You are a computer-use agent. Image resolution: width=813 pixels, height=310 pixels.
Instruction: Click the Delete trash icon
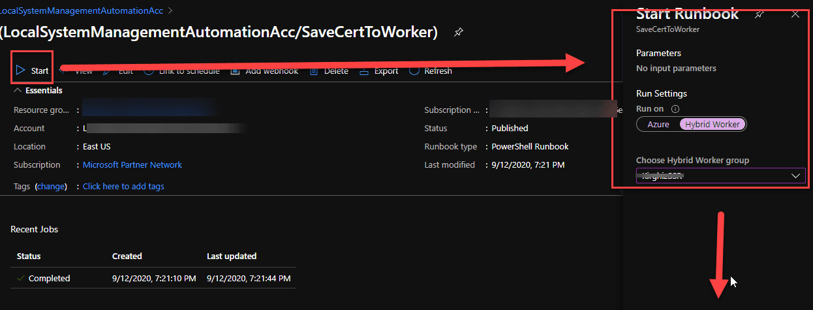314,70
